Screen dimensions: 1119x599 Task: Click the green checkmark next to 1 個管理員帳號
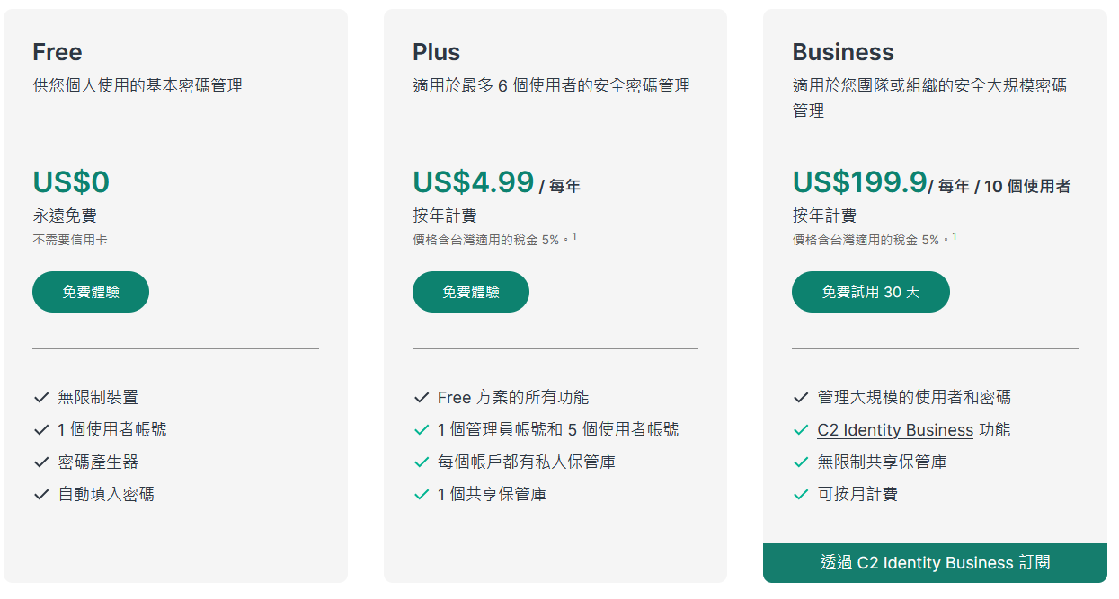coord(422,430)
